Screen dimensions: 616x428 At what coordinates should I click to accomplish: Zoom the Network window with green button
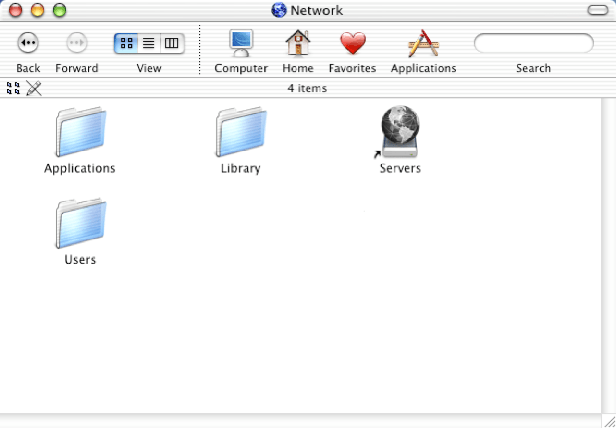point(60,10)
